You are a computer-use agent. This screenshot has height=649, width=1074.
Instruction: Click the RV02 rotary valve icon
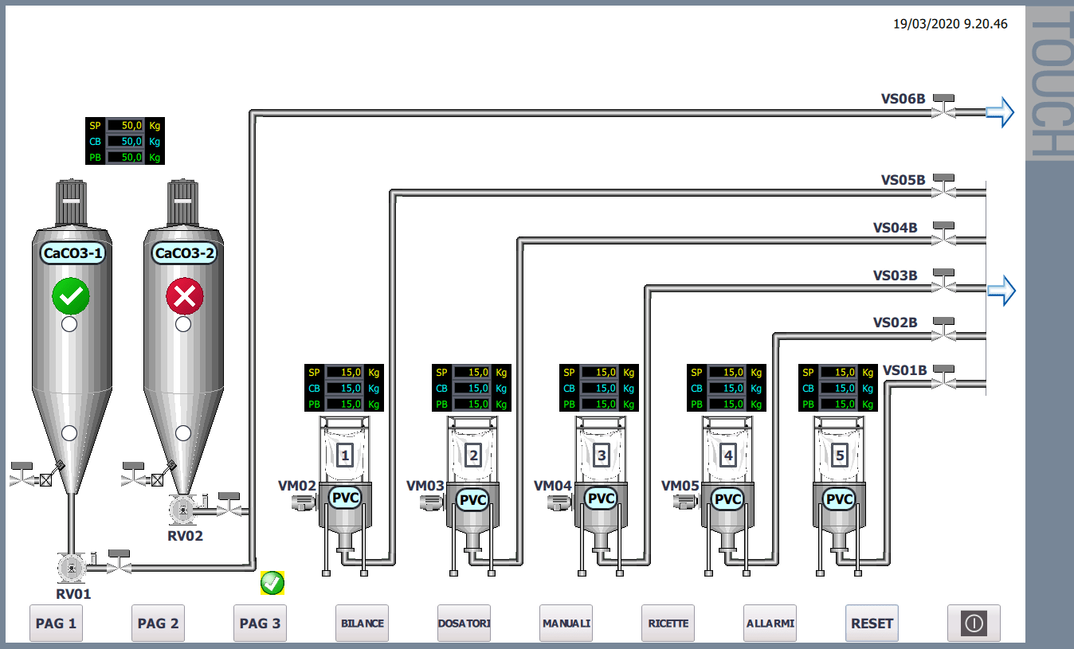click(x=184, y=508)
